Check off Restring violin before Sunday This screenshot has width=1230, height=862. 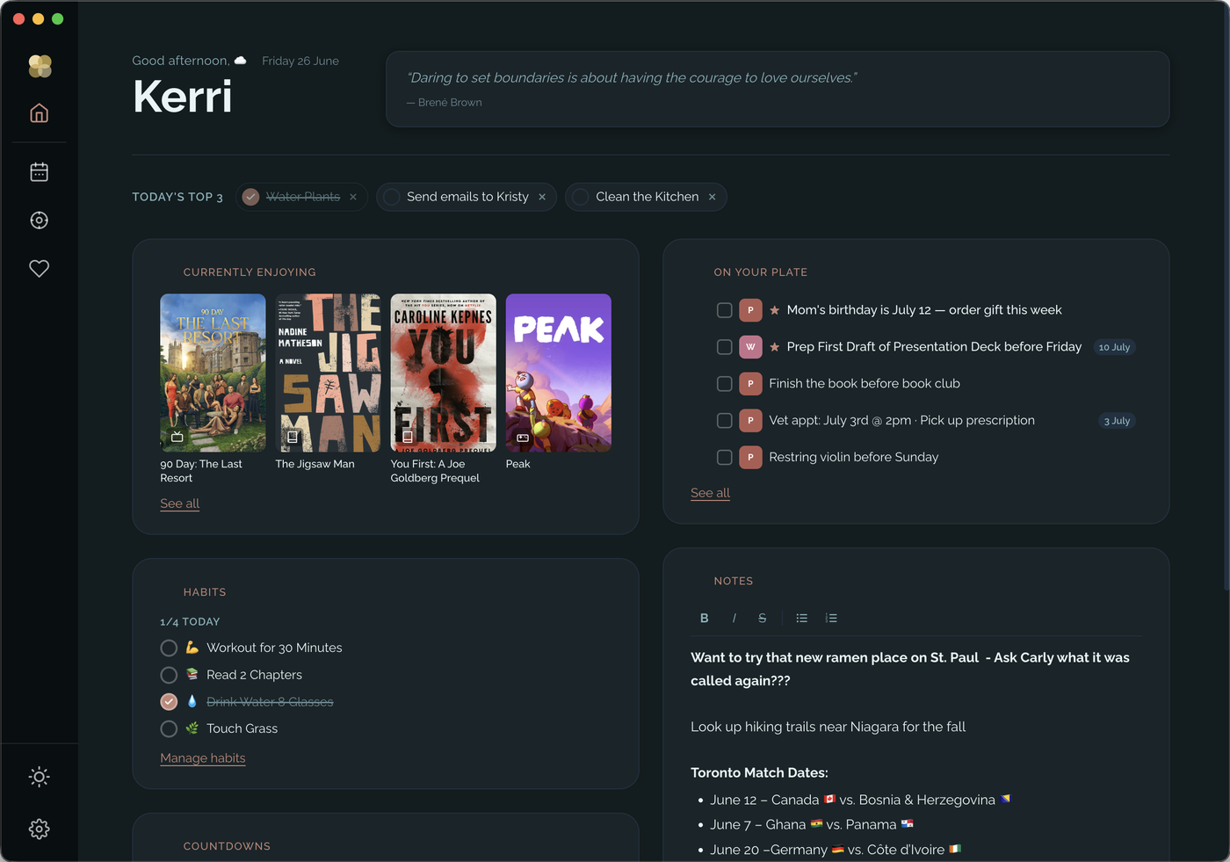point(724,457)
